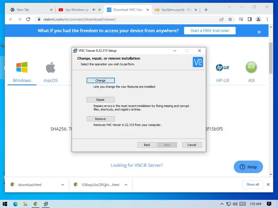Open the Windows Start menu
Viewport: 278px width, 208px height.
(5, 204)
